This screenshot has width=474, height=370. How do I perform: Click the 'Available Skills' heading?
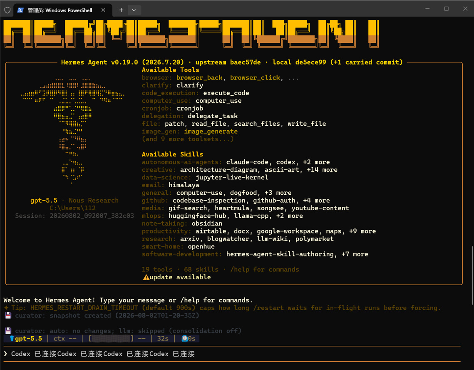(x=172, y=154)
